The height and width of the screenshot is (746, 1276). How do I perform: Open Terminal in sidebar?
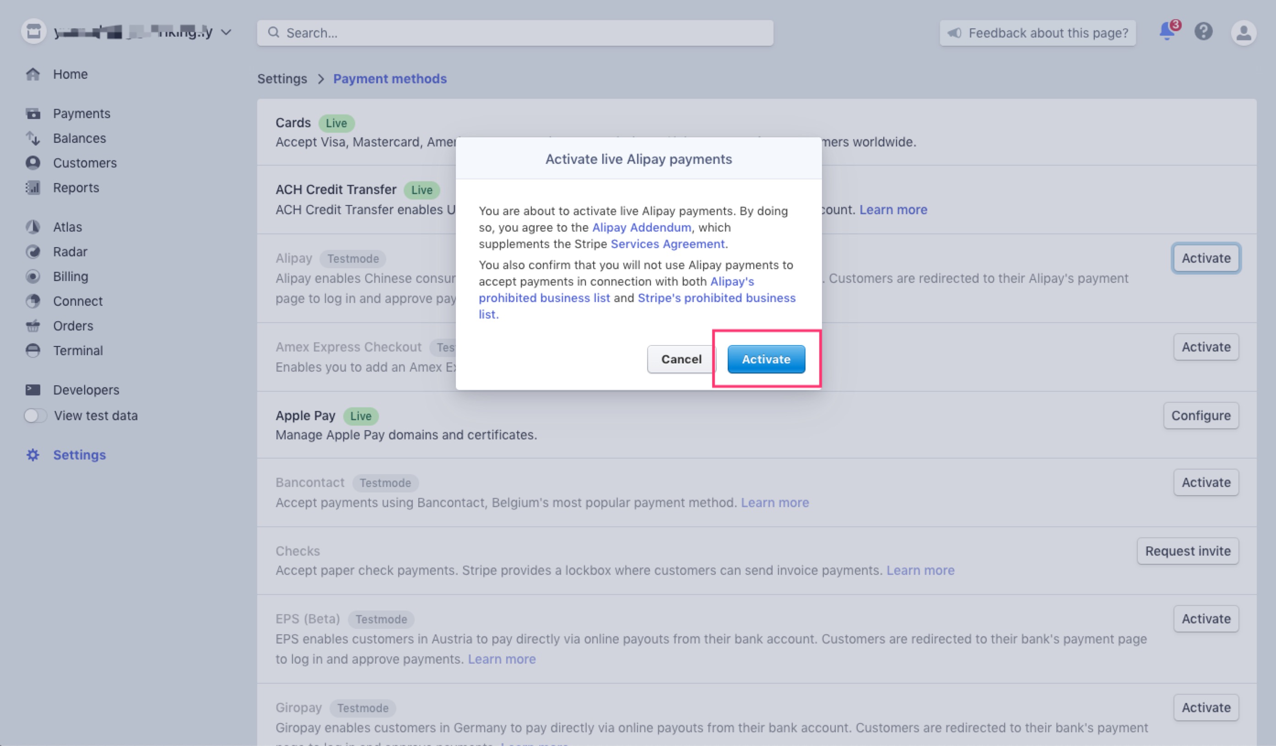pos(78,351)
